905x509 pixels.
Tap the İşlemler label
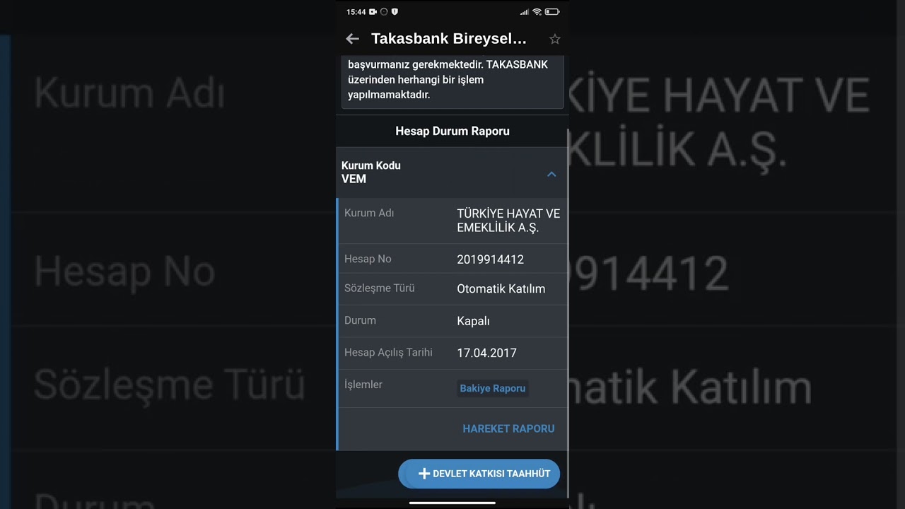[x=363, y=385]
